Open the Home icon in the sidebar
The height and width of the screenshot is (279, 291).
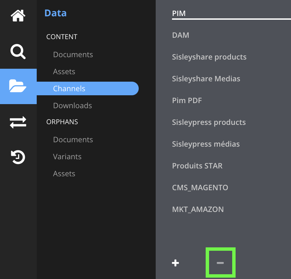18,16
